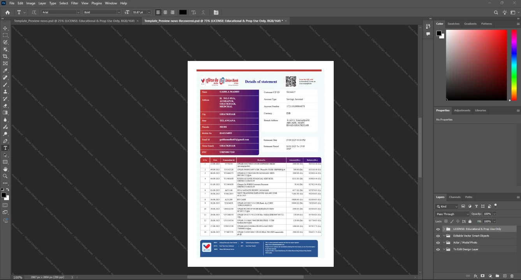521x280 pixels.
Task: Right align text button
Action: 172,12
